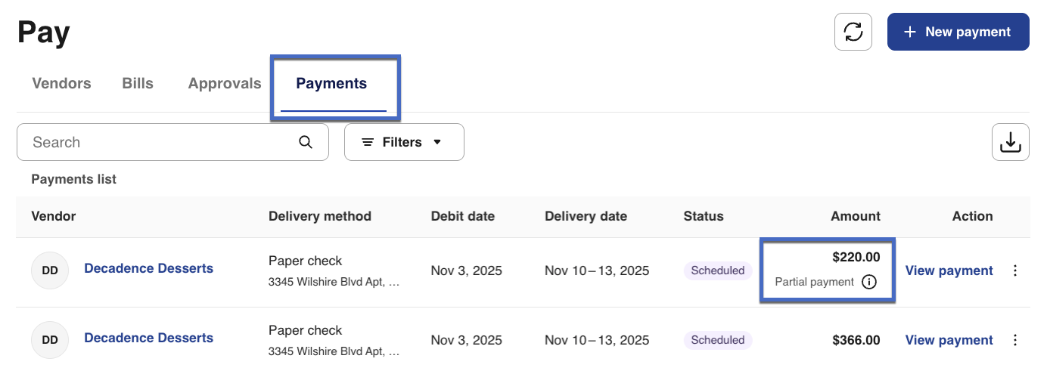View payment for the $366.00 entry
This screenshot has width=1047, height=374.
point(949,340)
